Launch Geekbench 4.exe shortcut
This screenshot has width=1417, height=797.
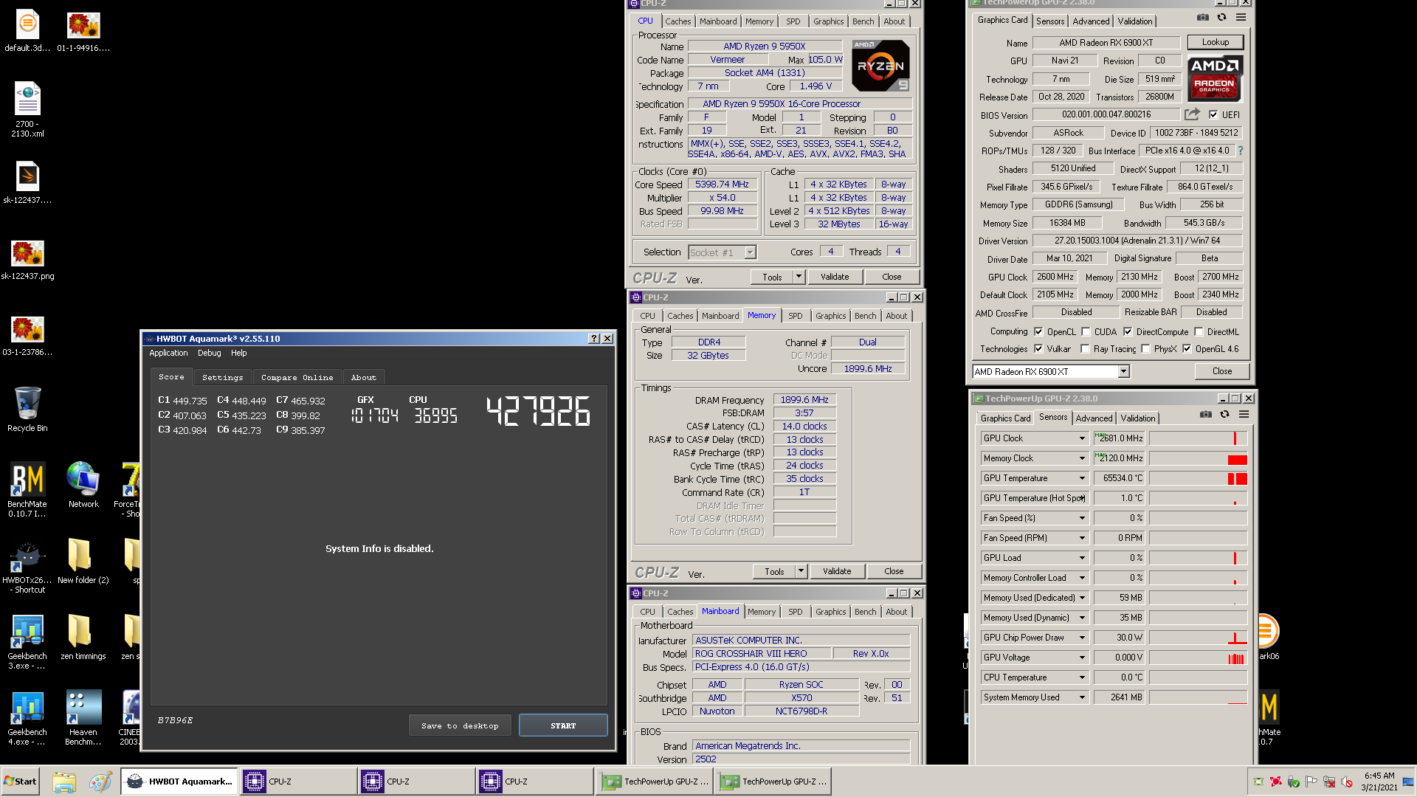click(27, 717)
